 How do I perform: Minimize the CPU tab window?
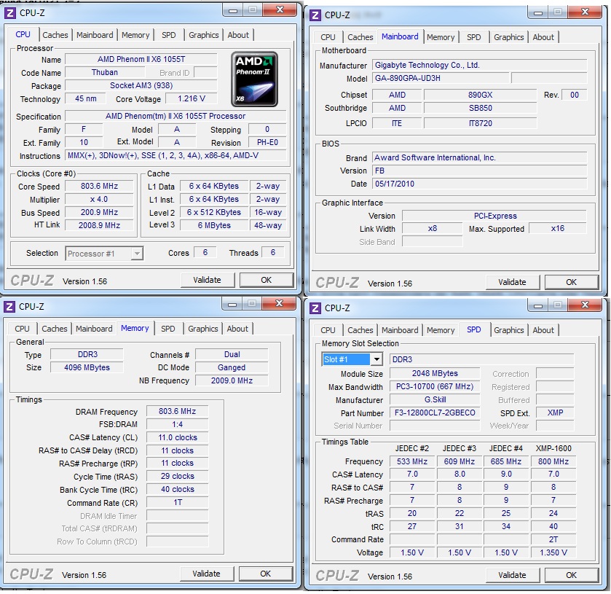point(233,9)
